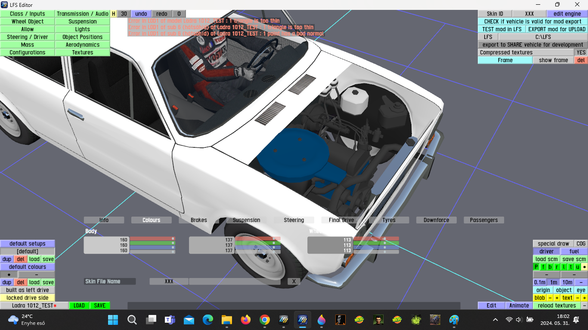This screenshot has width=588, height=330.
Task: Switch to the Passengers tab
Action: [484, 220]
